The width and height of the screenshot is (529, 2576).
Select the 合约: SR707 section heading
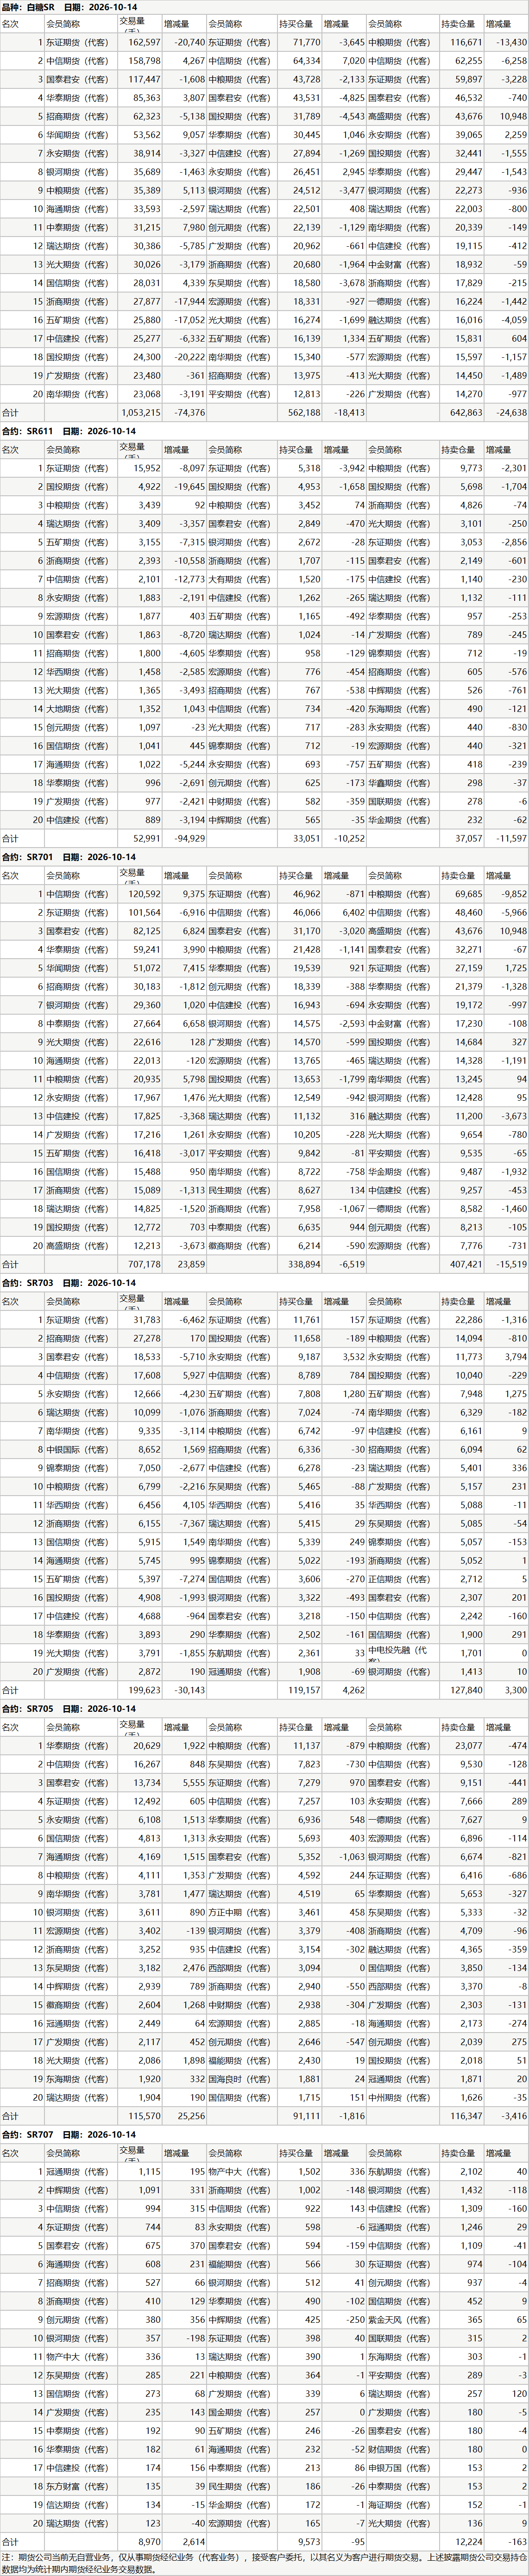(69, 2135)
